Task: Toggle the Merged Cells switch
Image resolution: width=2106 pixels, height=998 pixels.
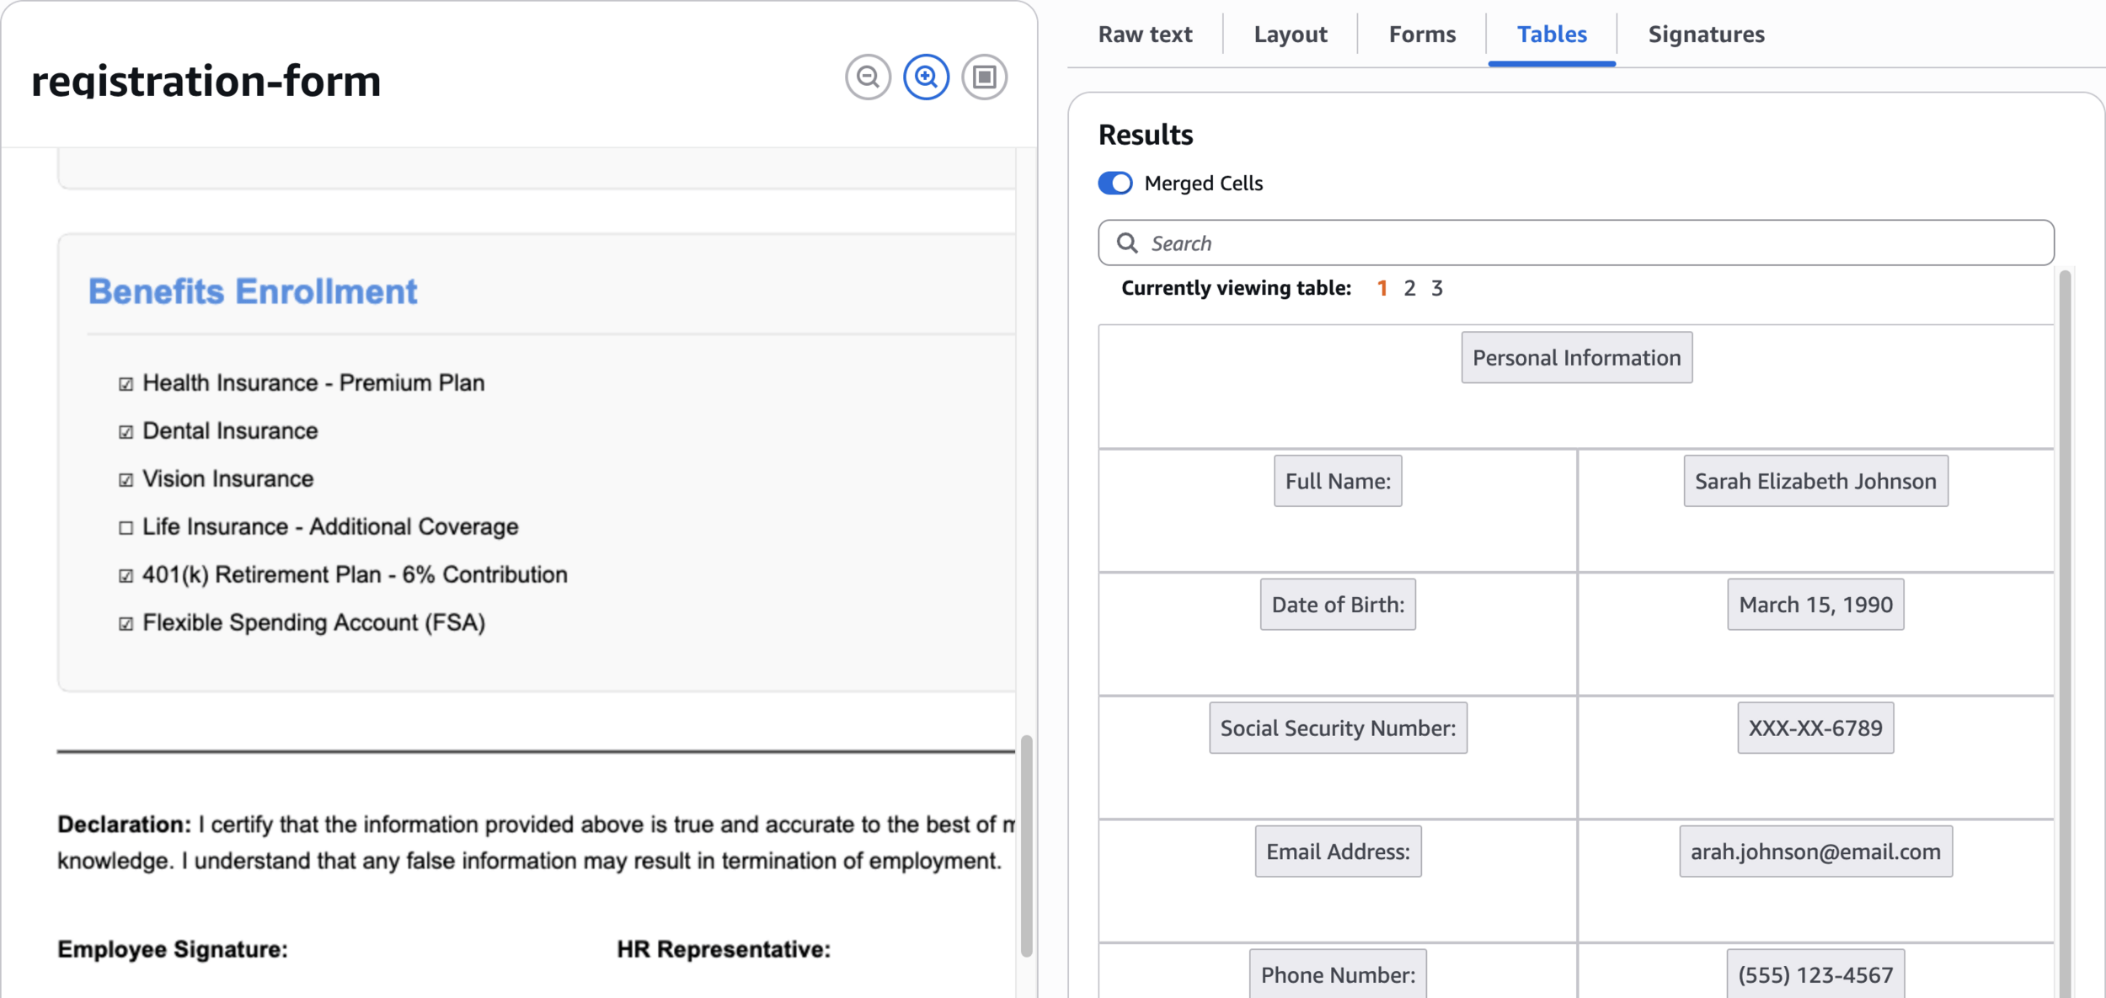Action: coord(1115,184)
